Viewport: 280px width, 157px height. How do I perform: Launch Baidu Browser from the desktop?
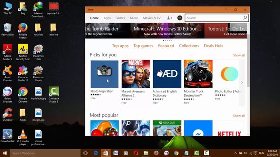click(7, 95)
